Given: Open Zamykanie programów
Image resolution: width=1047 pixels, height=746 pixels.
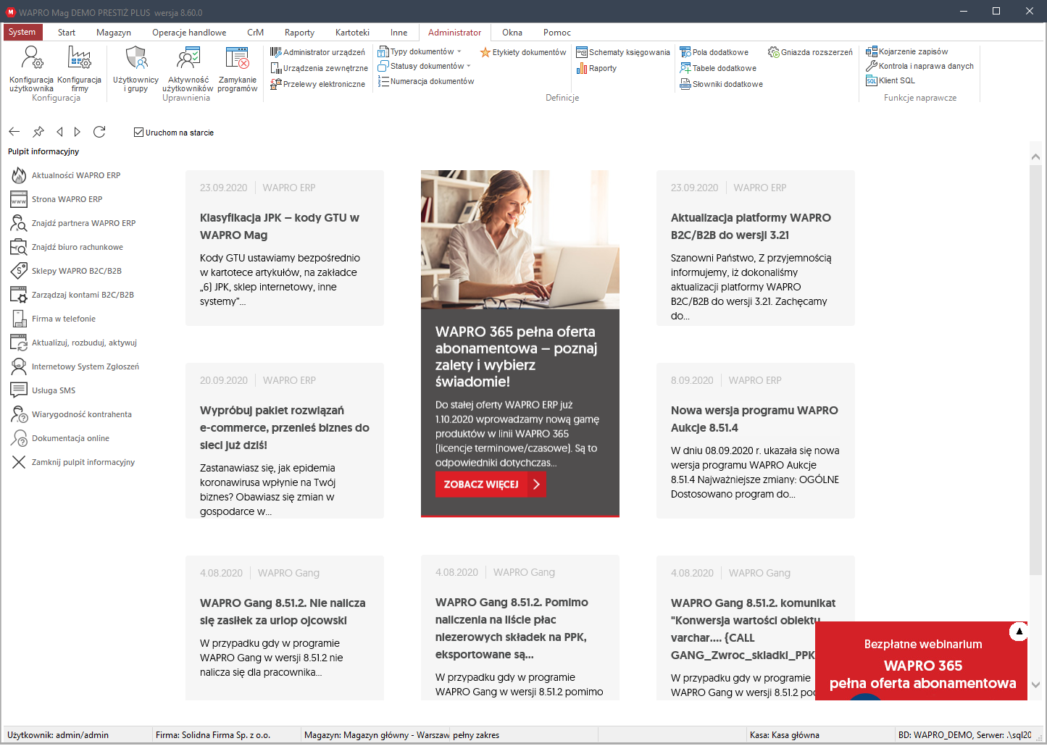Looking at the screenshot, I should [237, 69].
